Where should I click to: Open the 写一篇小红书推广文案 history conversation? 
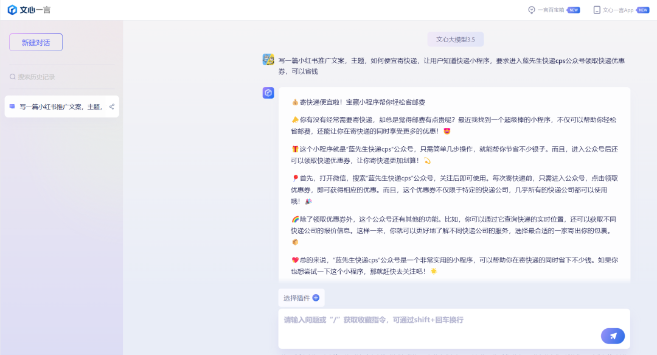coord(61,107)
